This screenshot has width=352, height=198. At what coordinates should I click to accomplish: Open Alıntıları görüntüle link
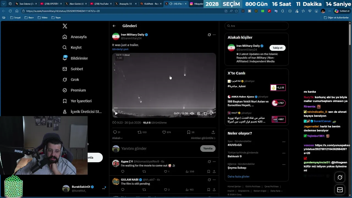point(203,138)
